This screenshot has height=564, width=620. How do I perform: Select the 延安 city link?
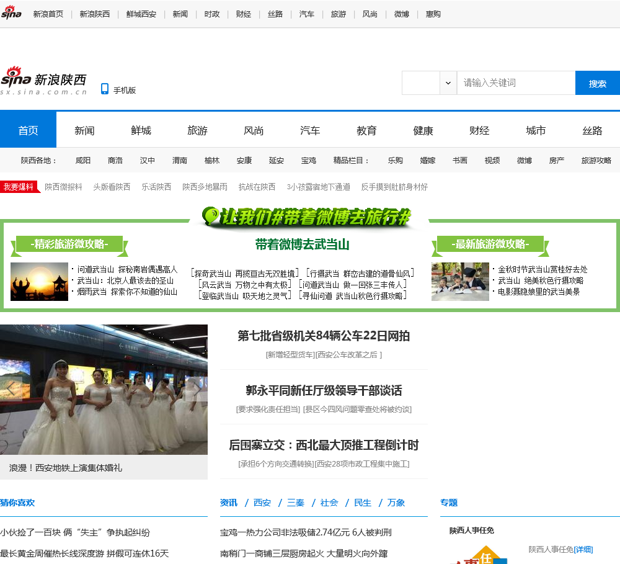[277, 160]
